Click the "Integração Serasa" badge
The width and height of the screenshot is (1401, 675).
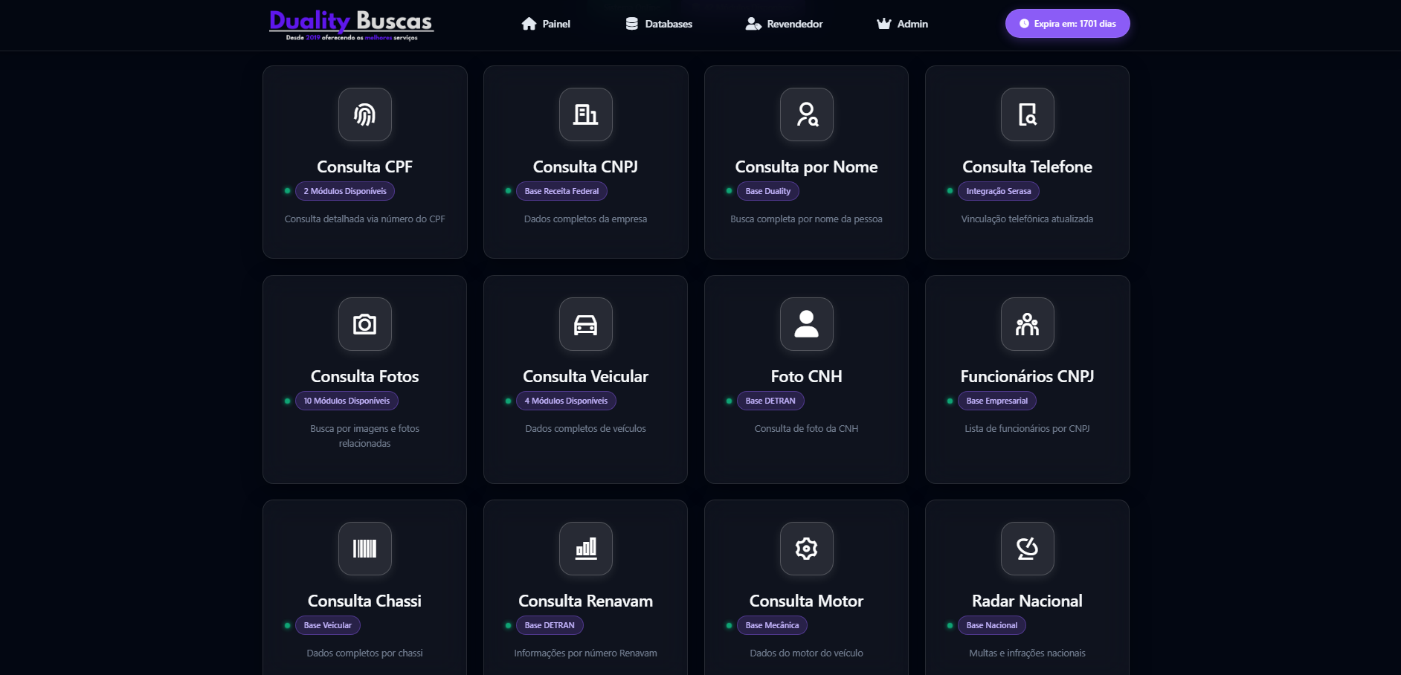click(998, 191)
